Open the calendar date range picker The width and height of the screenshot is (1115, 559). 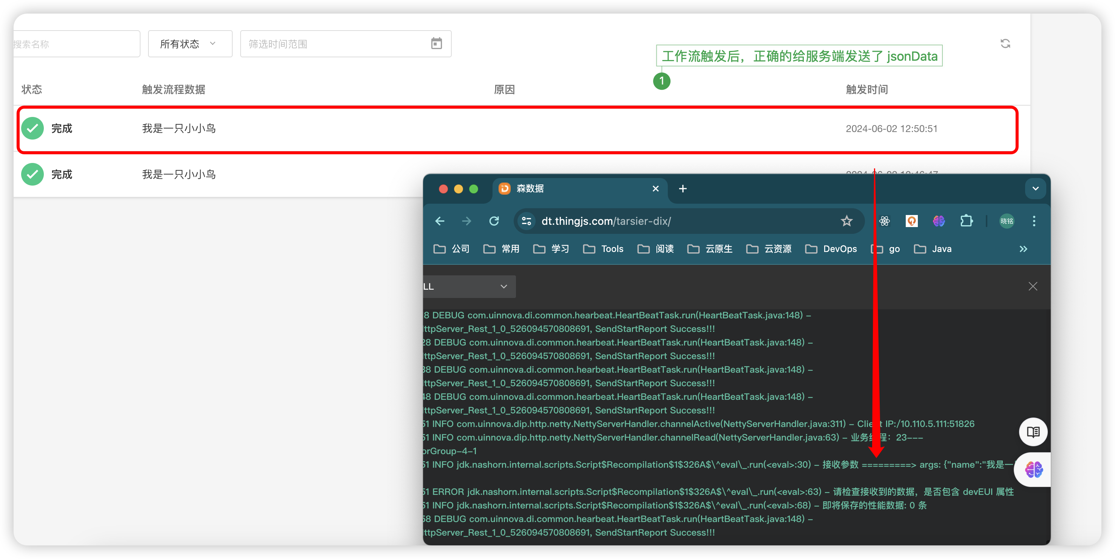(436, 44)
